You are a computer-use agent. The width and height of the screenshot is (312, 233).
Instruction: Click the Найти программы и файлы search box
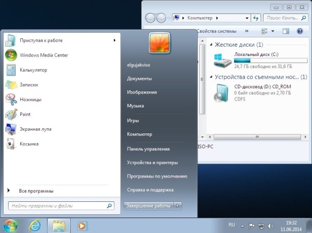point(57,206)
